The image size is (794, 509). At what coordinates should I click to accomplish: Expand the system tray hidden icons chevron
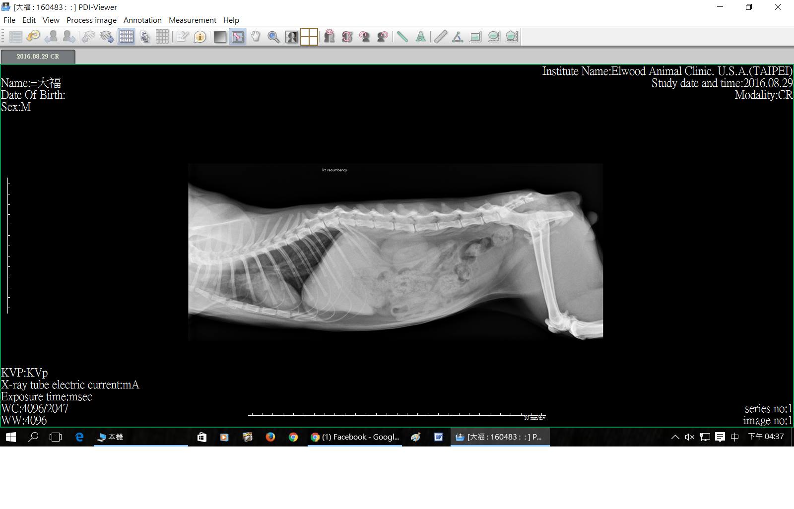[x=675, y=437]
